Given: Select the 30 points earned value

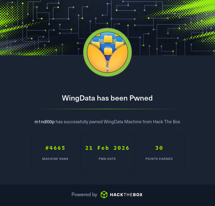Looking at the screenshot, I should pos(159,148).
